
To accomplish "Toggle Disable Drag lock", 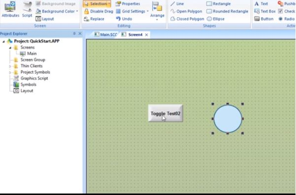I will pos(99,11).
